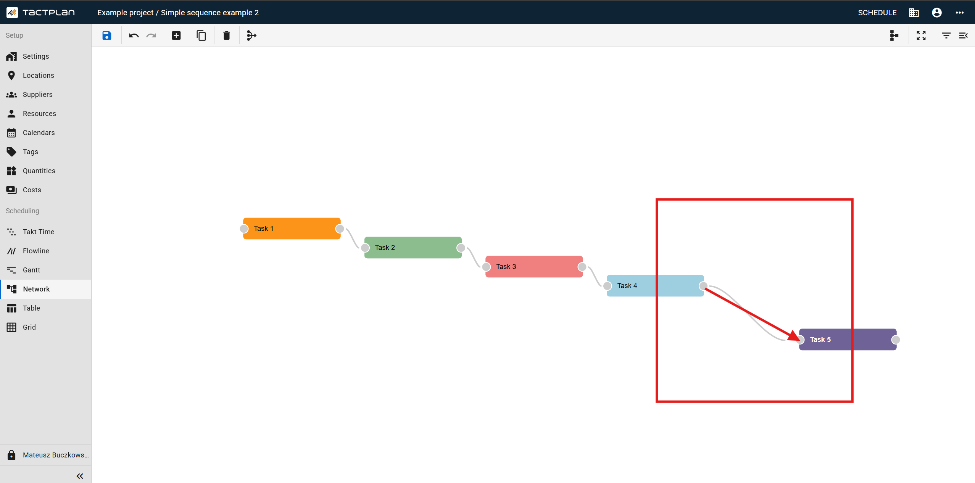Click Task 1 output connector dot
Viewport: 975px width, 483px height.
click(340, 229)
